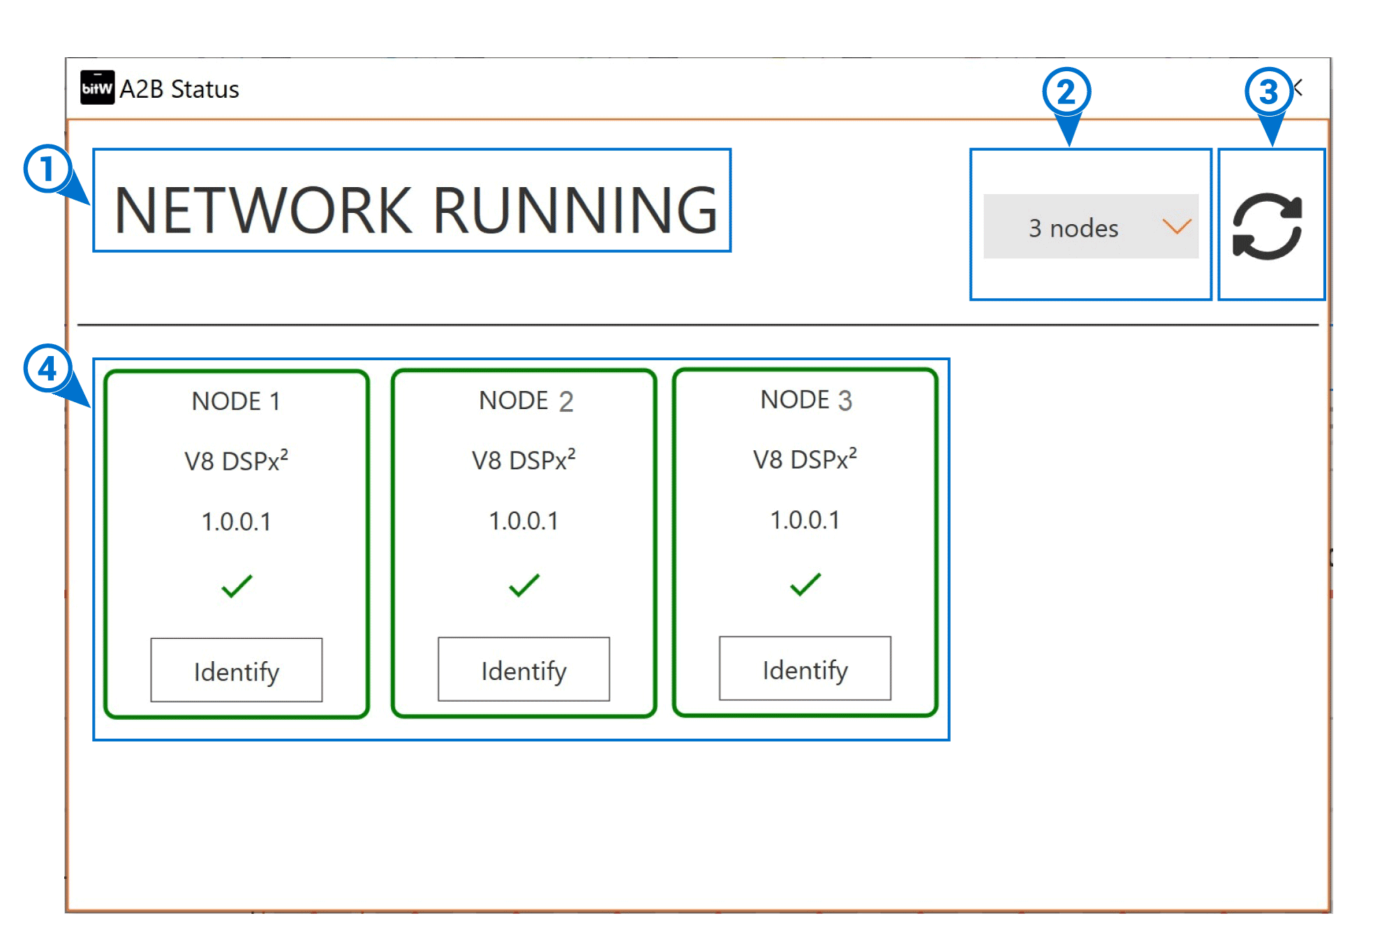Click the bitW app logo icon
The width and height of the screenshot is (1396, 946).
(x=97, y=88)
